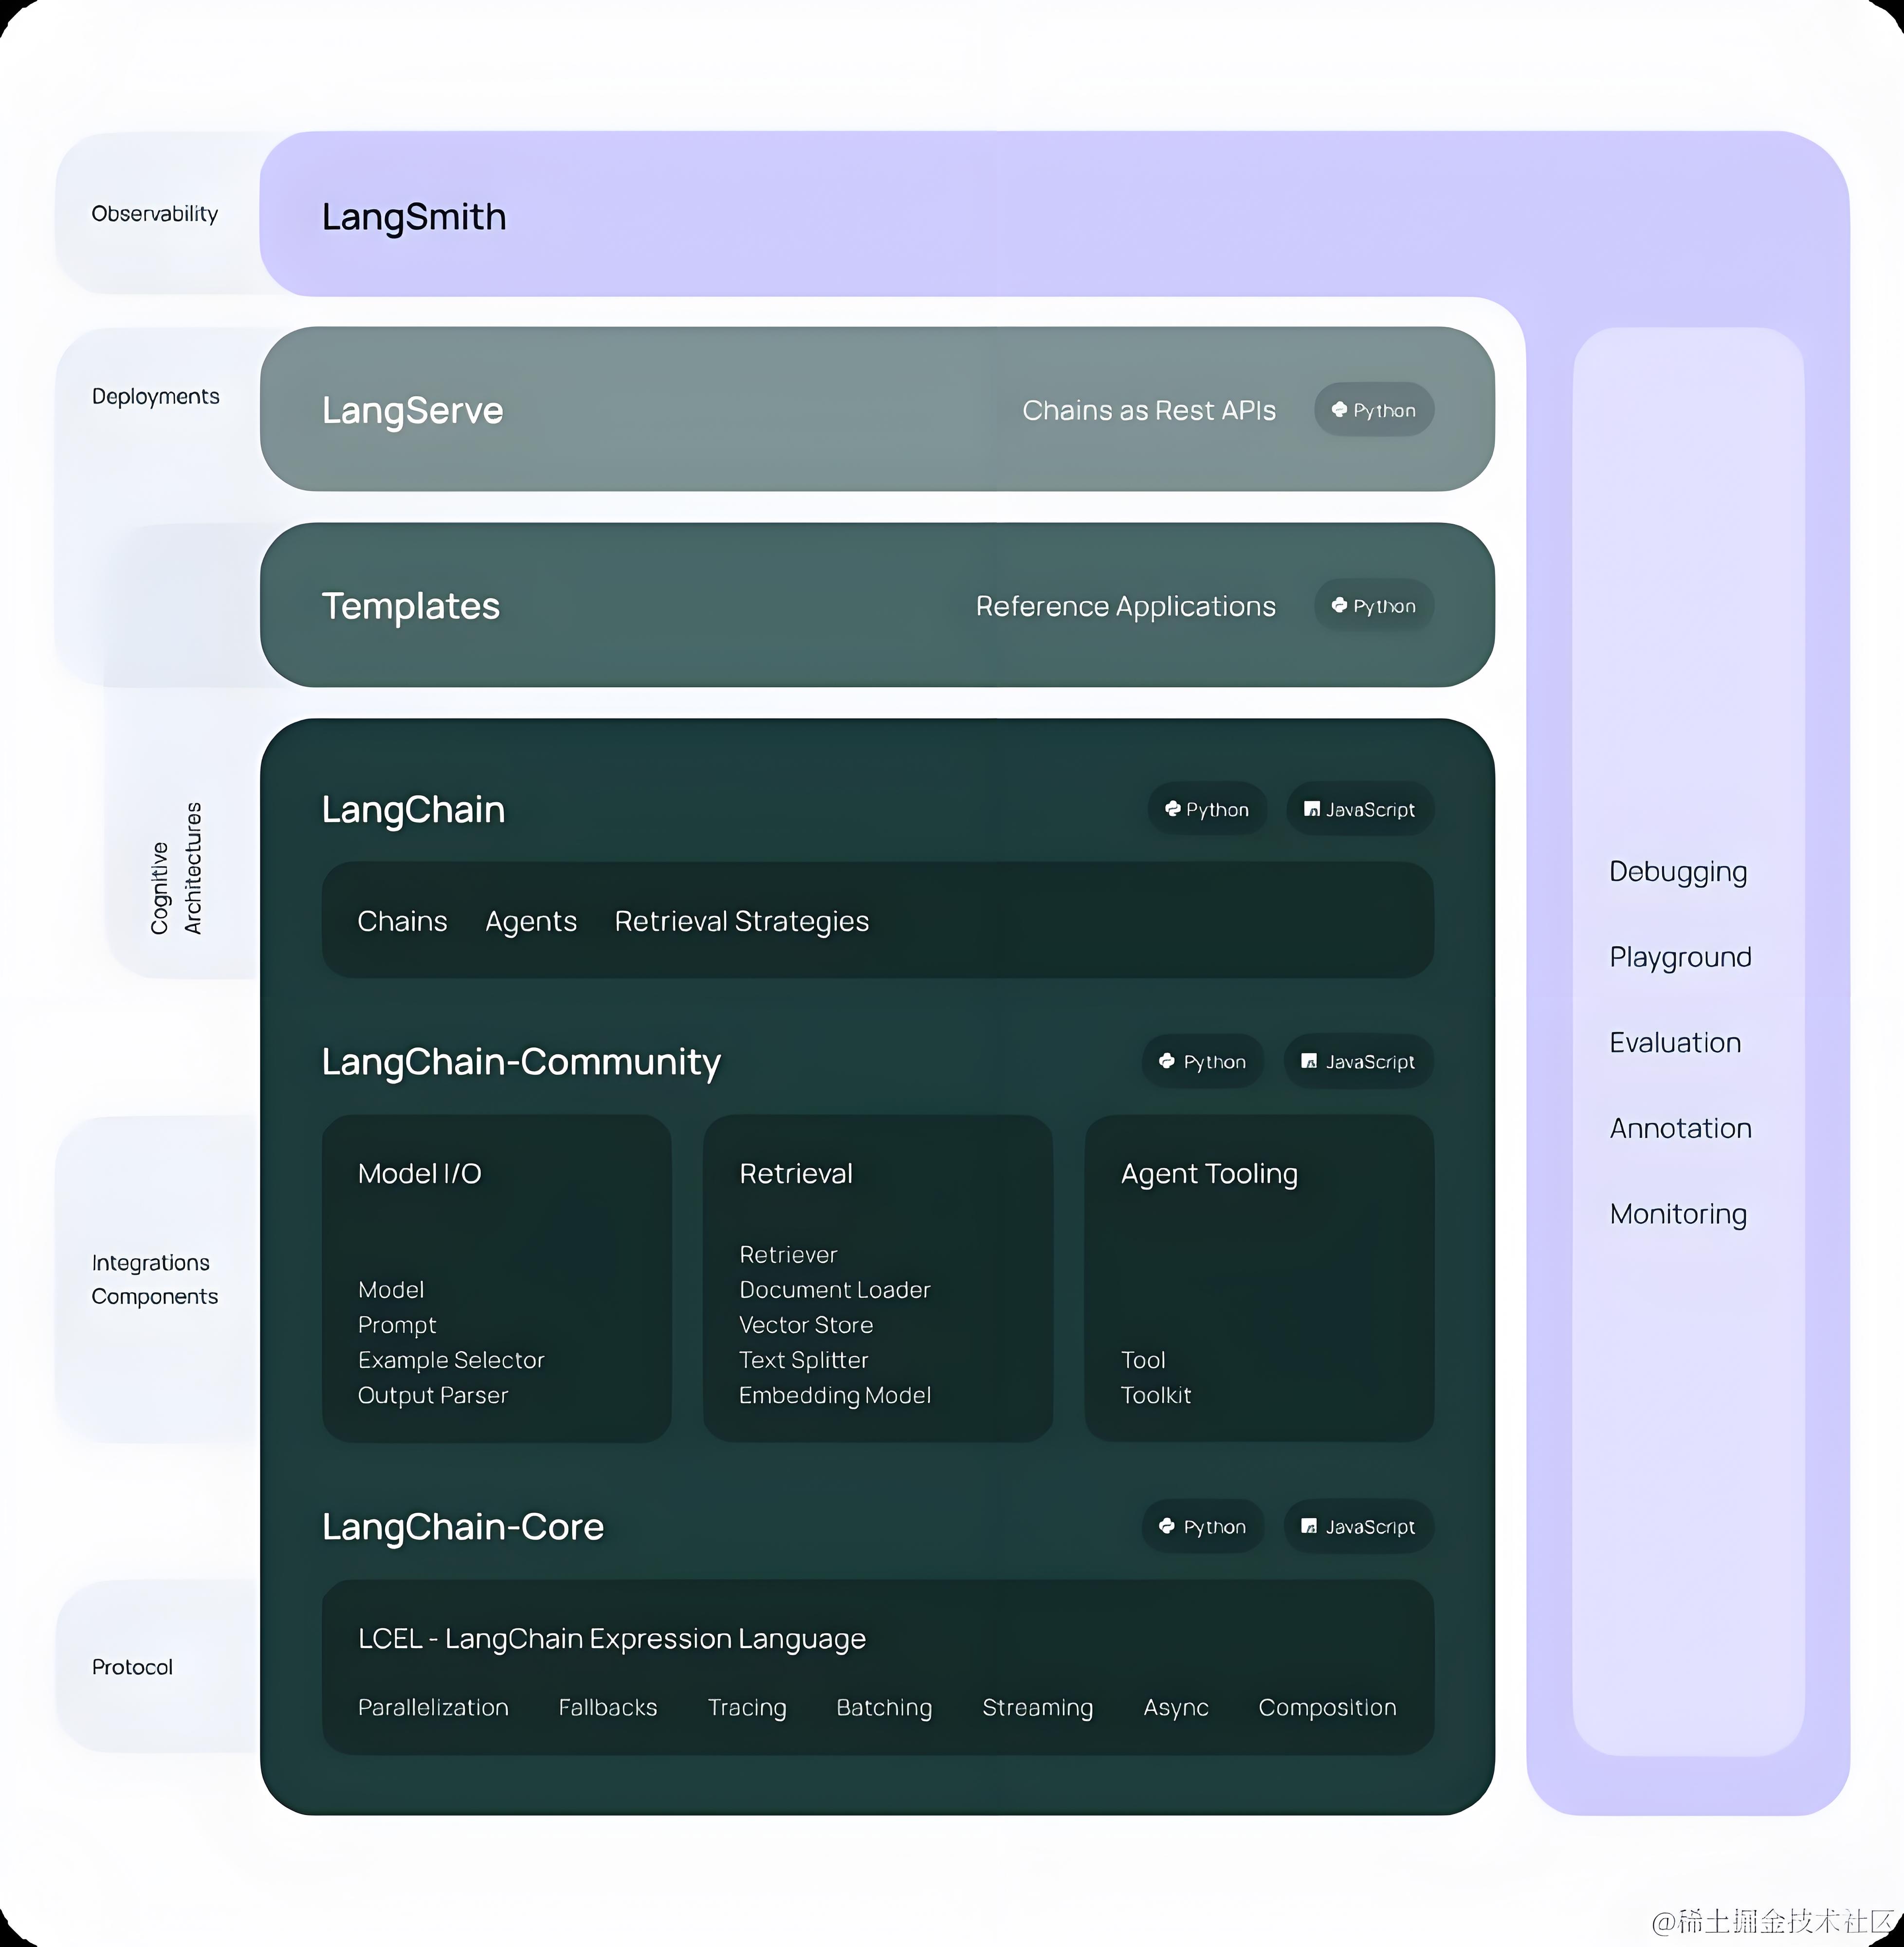Select the JavaScript badge for LangChain-Community
Viewport: 1904px width, 1947px height.
click(1357, 1062)
